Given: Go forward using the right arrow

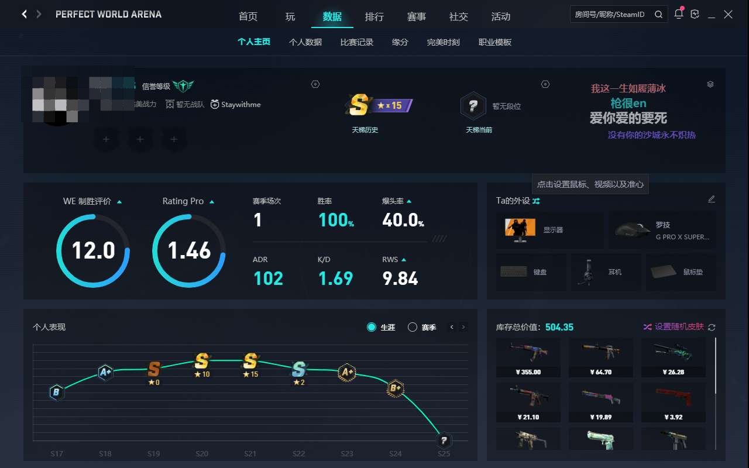Looking at the screenshot, I should [x=39, y=14].
